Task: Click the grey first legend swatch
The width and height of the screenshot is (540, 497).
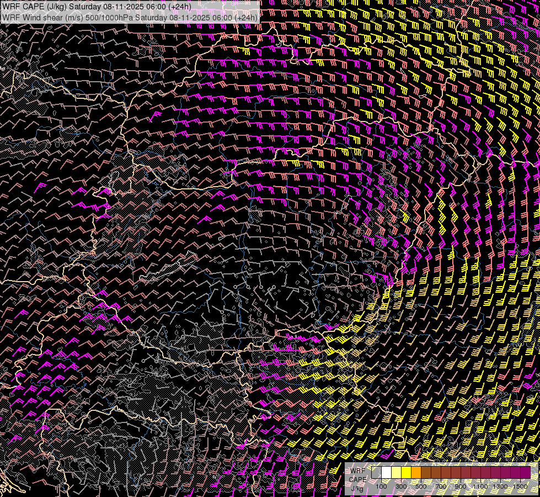Action: pyautogui.click(x=376, y=473)
